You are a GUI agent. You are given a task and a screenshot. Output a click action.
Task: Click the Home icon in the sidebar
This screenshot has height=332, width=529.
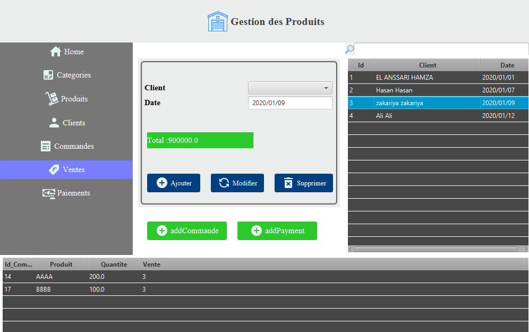55,51
